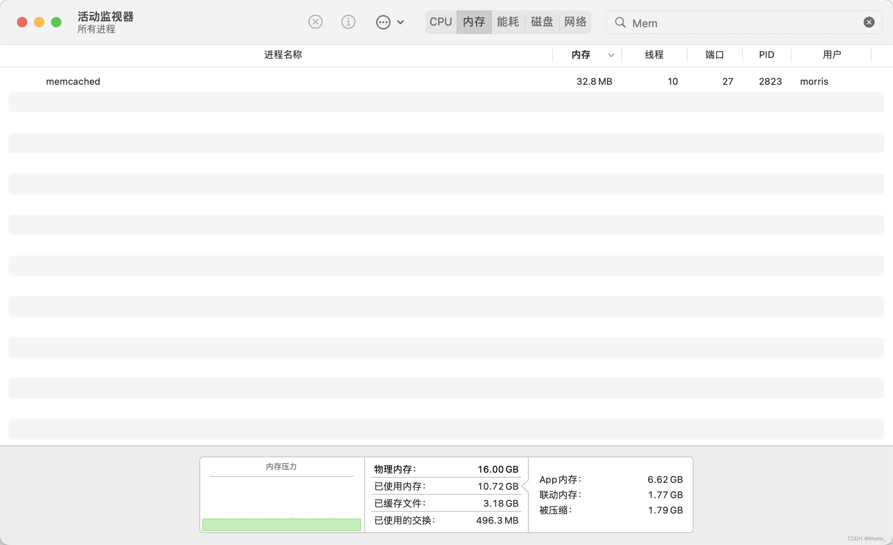The image size is (893, 545).
Task: Click the 联动内存 1.77 GB value
Action: [x=665, y=495]
